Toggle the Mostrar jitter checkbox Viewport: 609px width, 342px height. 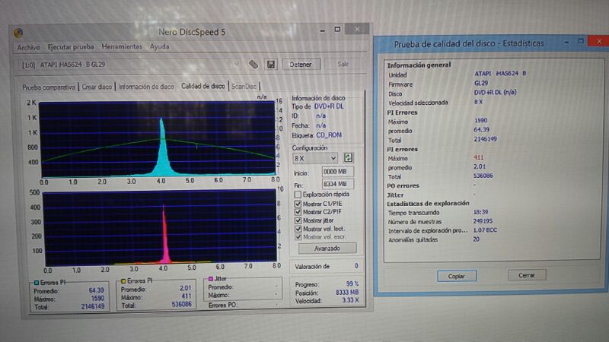(298, 220)
